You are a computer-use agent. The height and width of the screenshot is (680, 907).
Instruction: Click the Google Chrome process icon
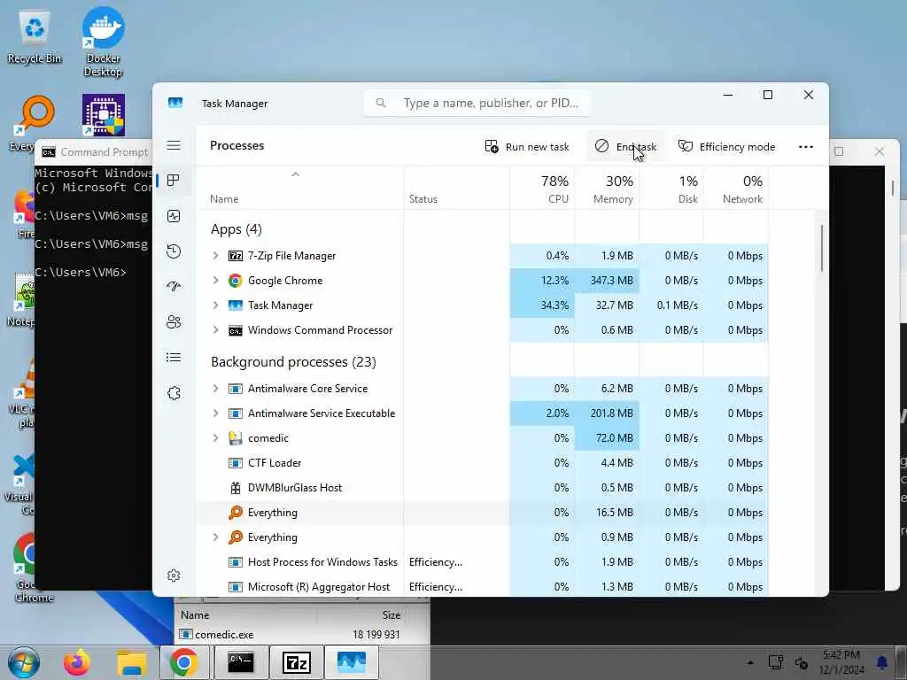[236, 281]
